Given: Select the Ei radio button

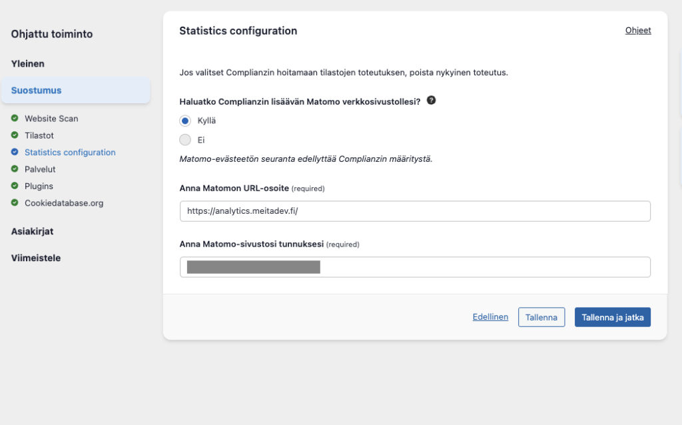Looking at the screenshot, I should [185, 140].
